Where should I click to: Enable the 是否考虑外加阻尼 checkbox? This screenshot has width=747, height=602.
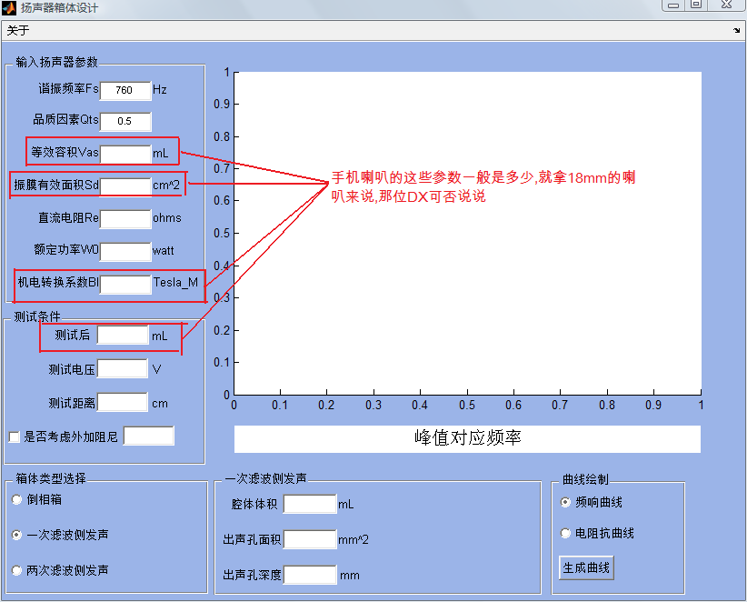point(15,437)
